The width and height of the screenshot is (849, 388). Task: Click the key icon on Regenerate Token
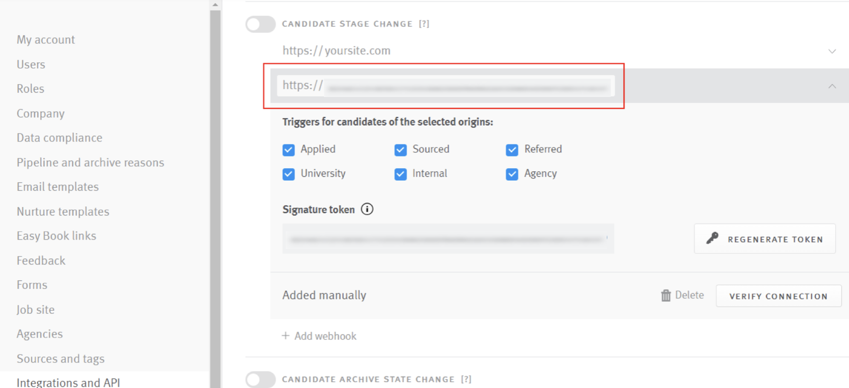click(712, 239)
